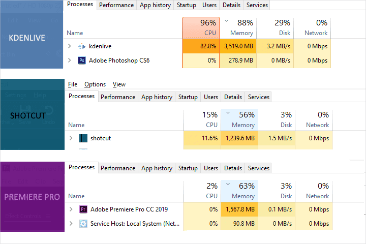Expand the kdenlive process row
366x244 pixels.
(x=70, y=46)
